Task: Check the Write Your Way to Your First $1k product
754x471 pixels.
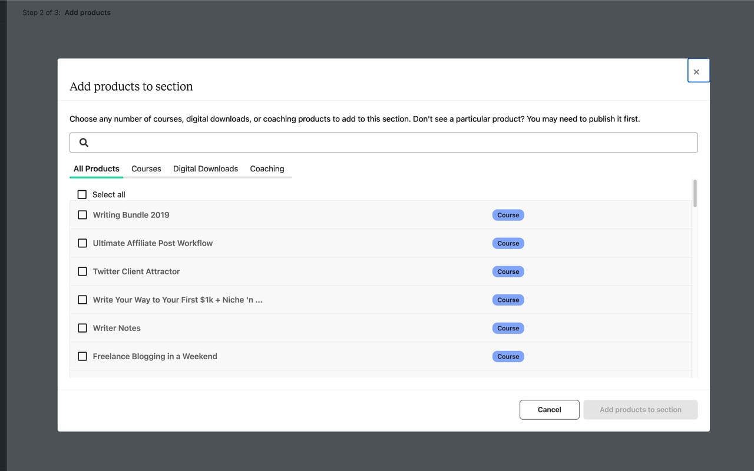Action: [x=82, y=300]
